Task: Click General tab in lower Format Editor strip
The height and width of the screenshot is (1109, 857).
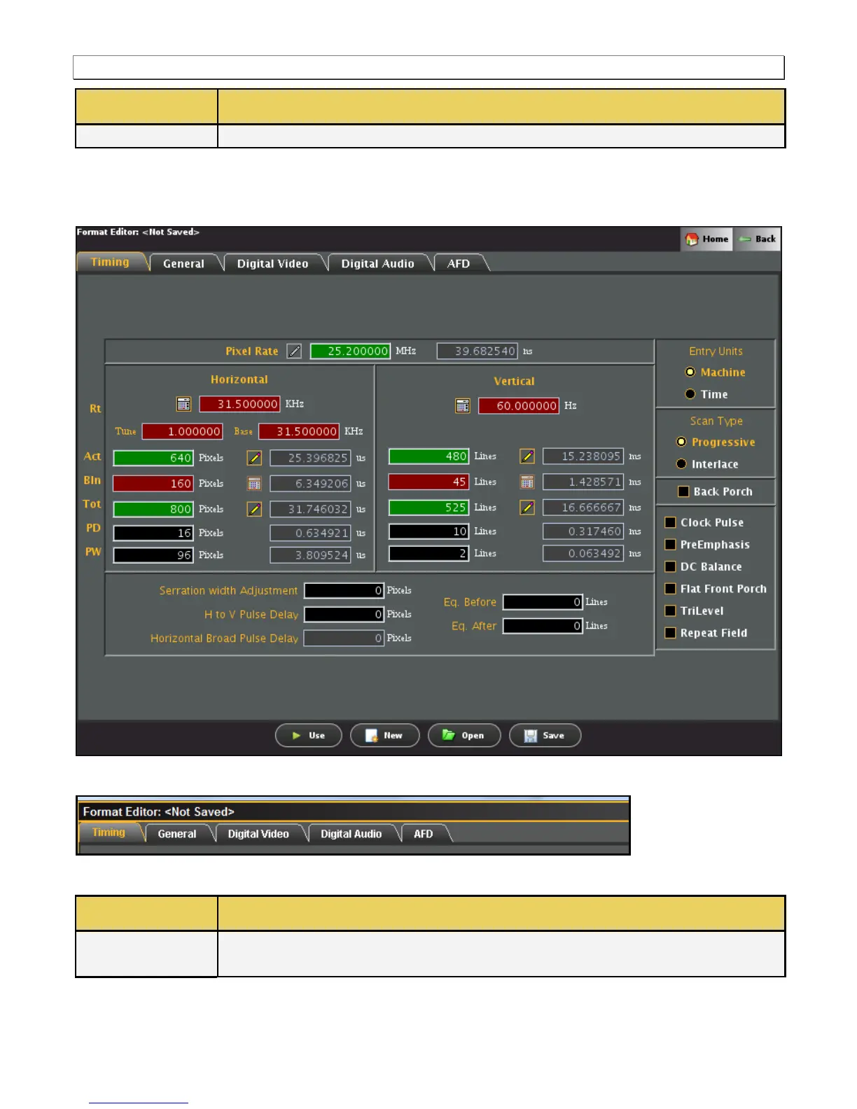Action: [x=177, y=834]
